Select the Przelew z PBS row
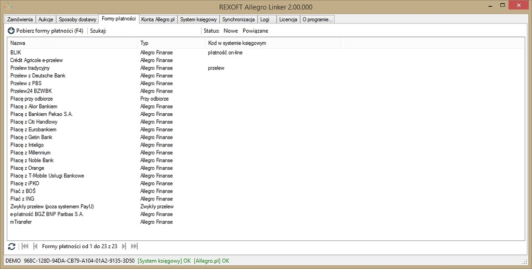This screenshot has height=269, width=532. tap(266, 84)
